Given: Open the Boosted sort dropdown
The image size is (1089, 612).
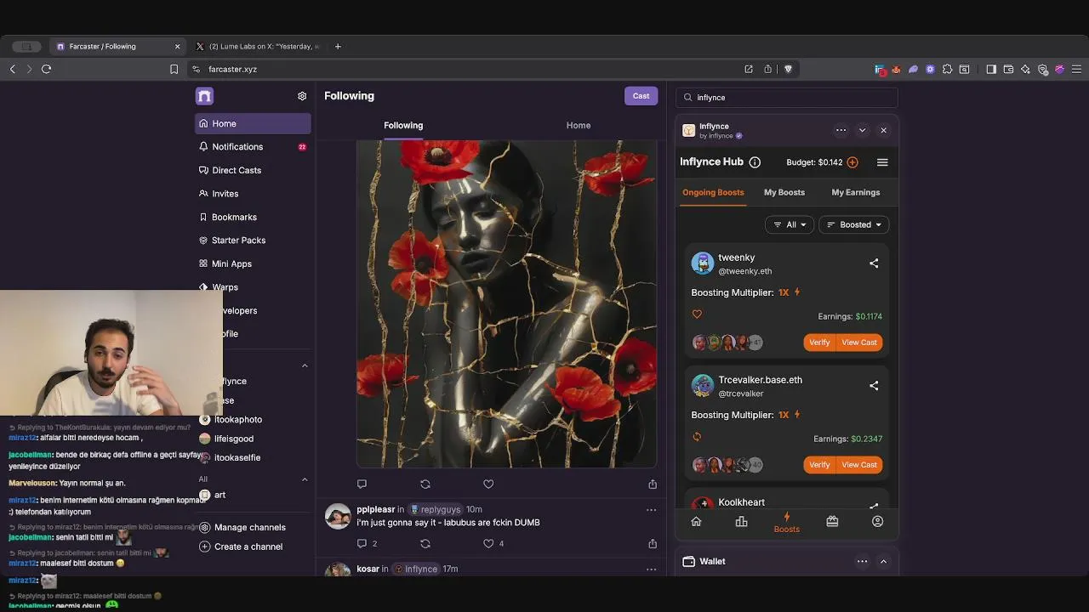Looking at the screenshot, I should click(x=853, y=224).
